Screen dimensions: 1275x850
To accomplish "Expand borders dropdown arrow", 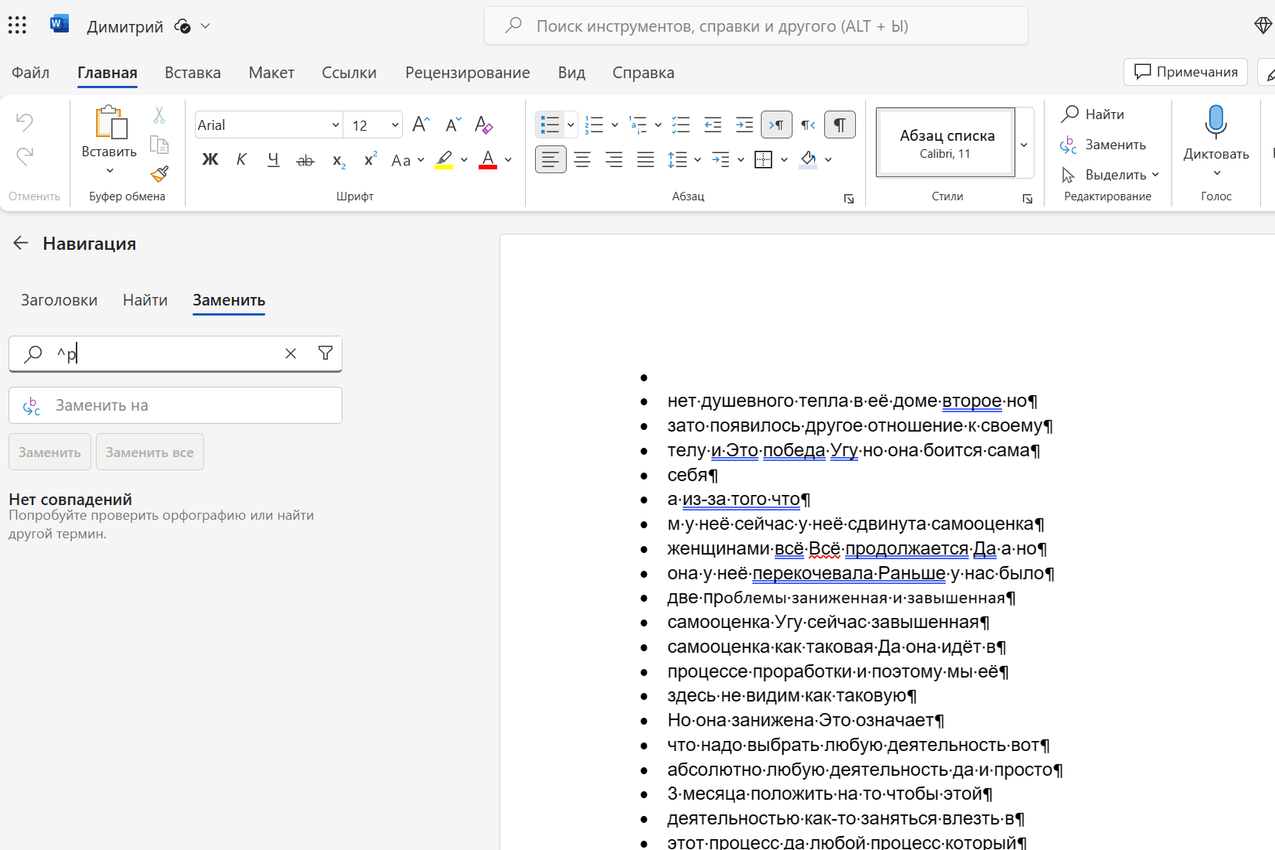I will [x=784, y=159].
